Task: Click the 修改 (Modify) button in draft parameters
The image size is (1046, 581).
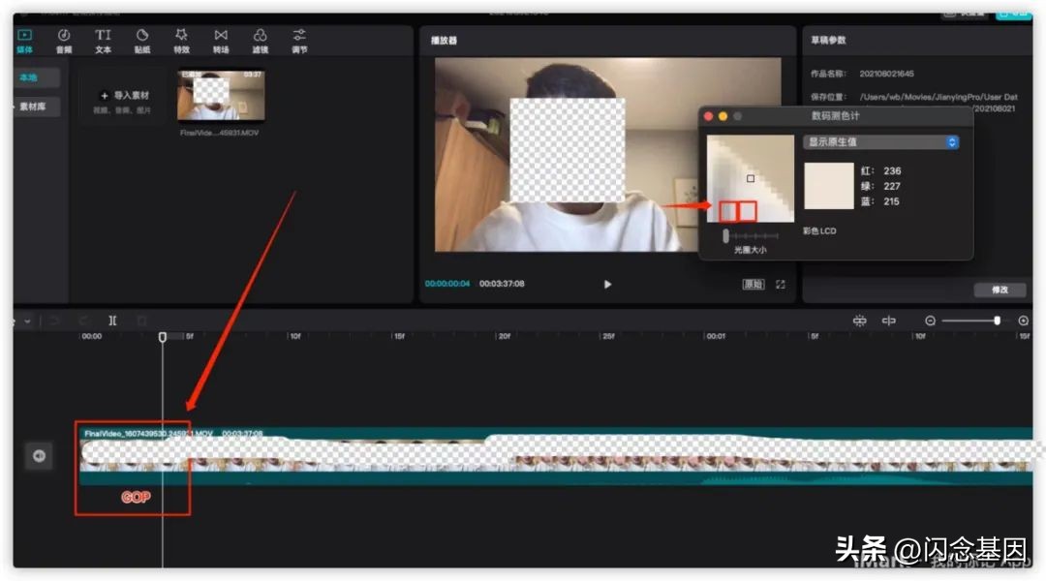Action: tap(999, 290)
